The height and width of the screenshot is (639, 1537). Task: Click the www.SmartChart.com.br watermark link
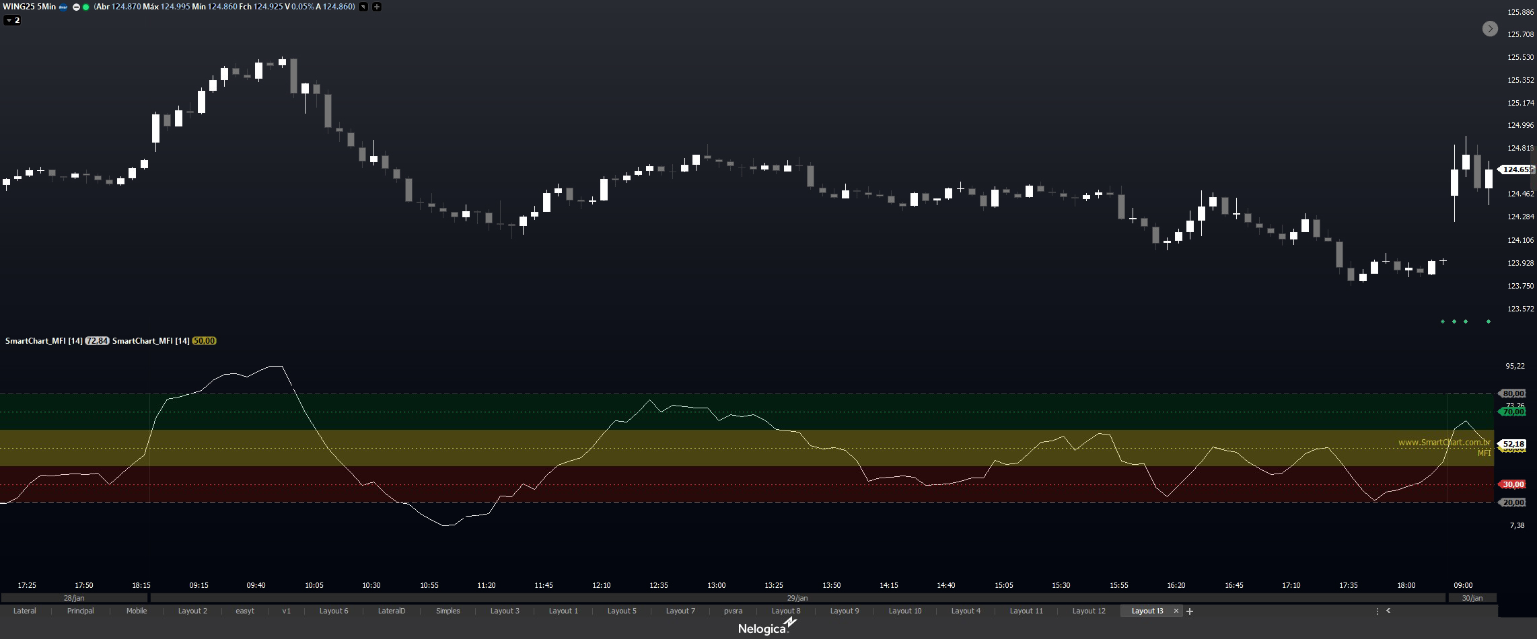point(1443,443)
